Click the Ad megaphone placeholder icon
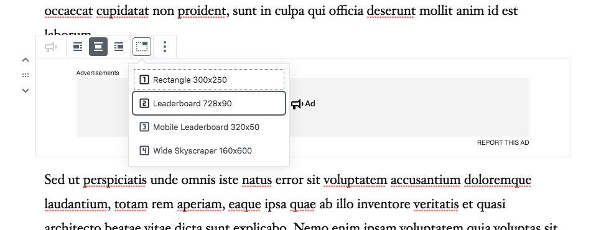Screen dimensions: 596x230 (x=297, y=104)
